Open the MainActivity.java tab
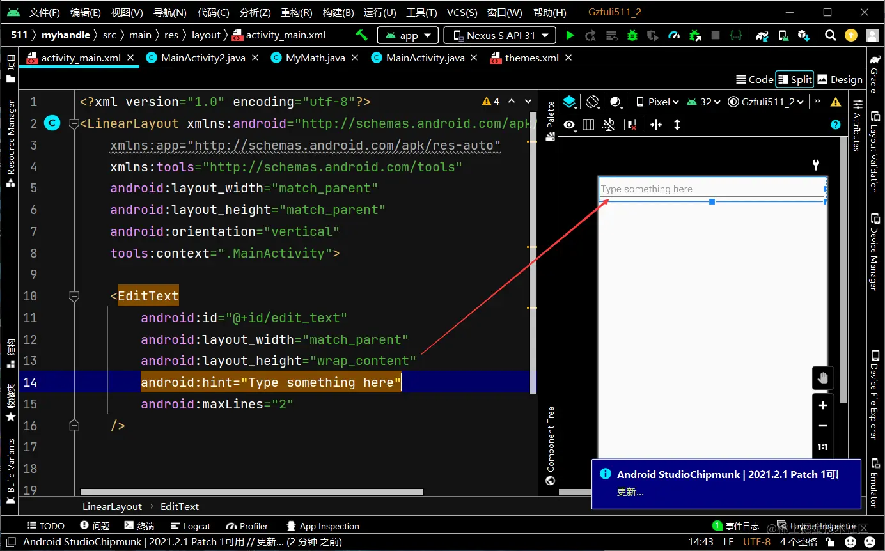 click(425, 58)
